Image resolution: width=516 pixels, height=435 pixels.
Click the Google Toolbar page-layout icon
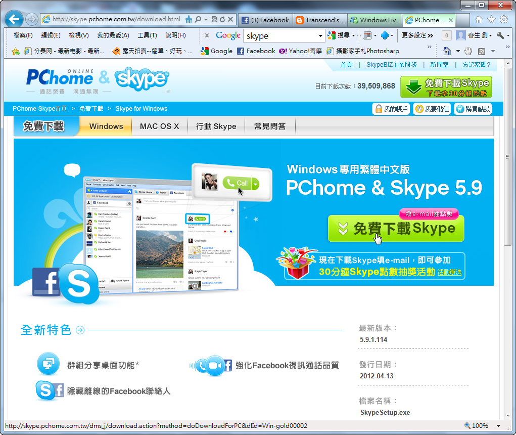click(x=367, y=35)
